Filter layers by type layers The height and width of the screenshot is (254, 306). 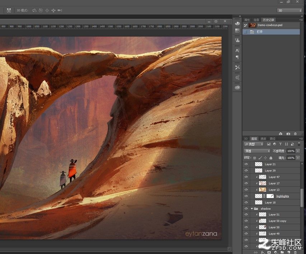point(281,144)
